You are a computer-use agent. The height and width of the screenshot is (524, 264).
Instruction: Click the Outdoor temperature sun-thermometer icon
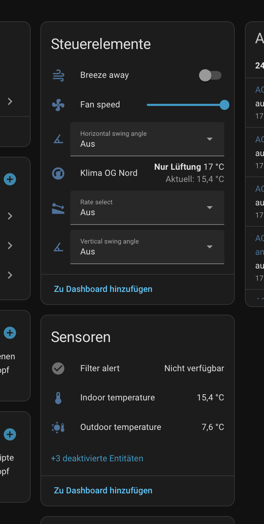point(58,427)
